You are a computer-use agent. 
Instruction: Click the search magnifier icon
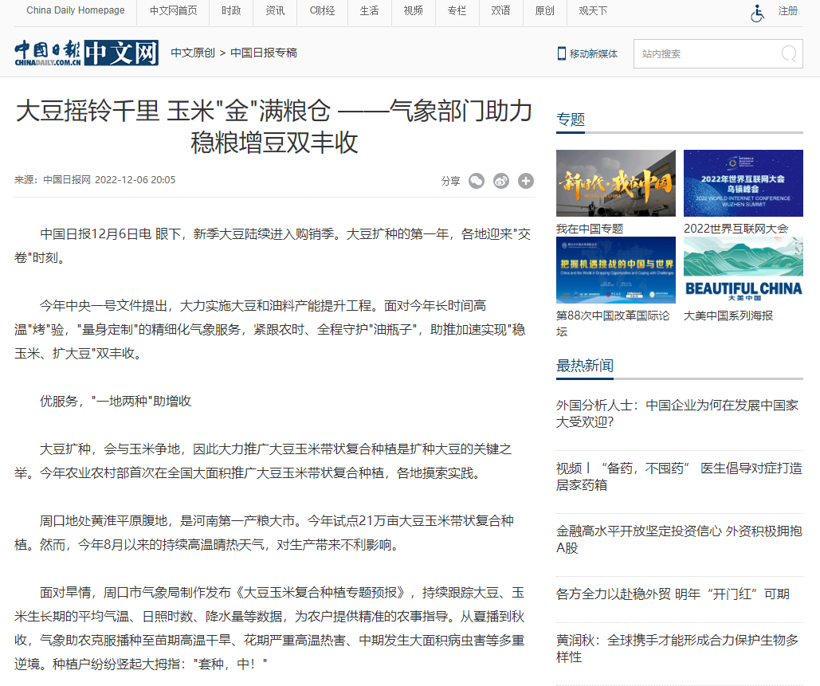(789, 54)
